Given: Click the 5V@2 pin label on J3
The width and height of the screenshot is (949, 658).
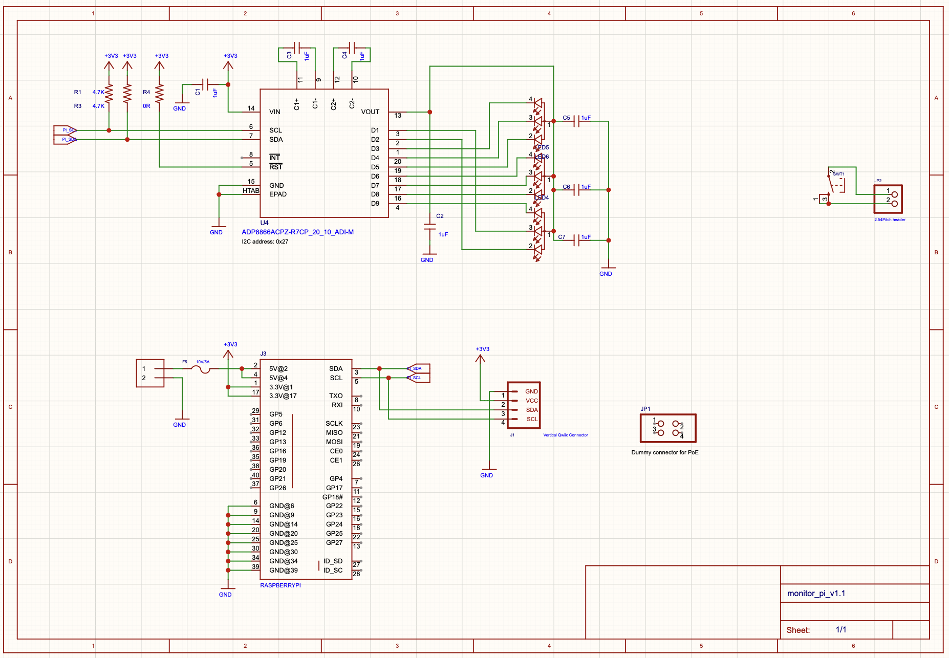Looking at the screenshot, I should pos(278,369).
